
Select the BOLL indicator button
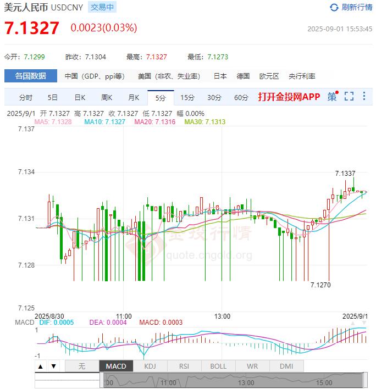(218, 366)
